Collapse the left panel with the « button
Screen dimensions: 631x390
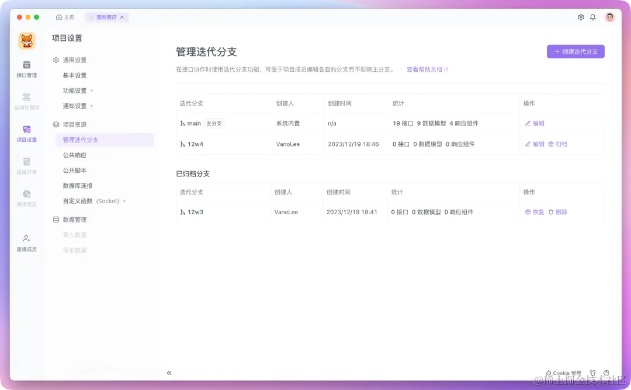click(x=169, y=372)
